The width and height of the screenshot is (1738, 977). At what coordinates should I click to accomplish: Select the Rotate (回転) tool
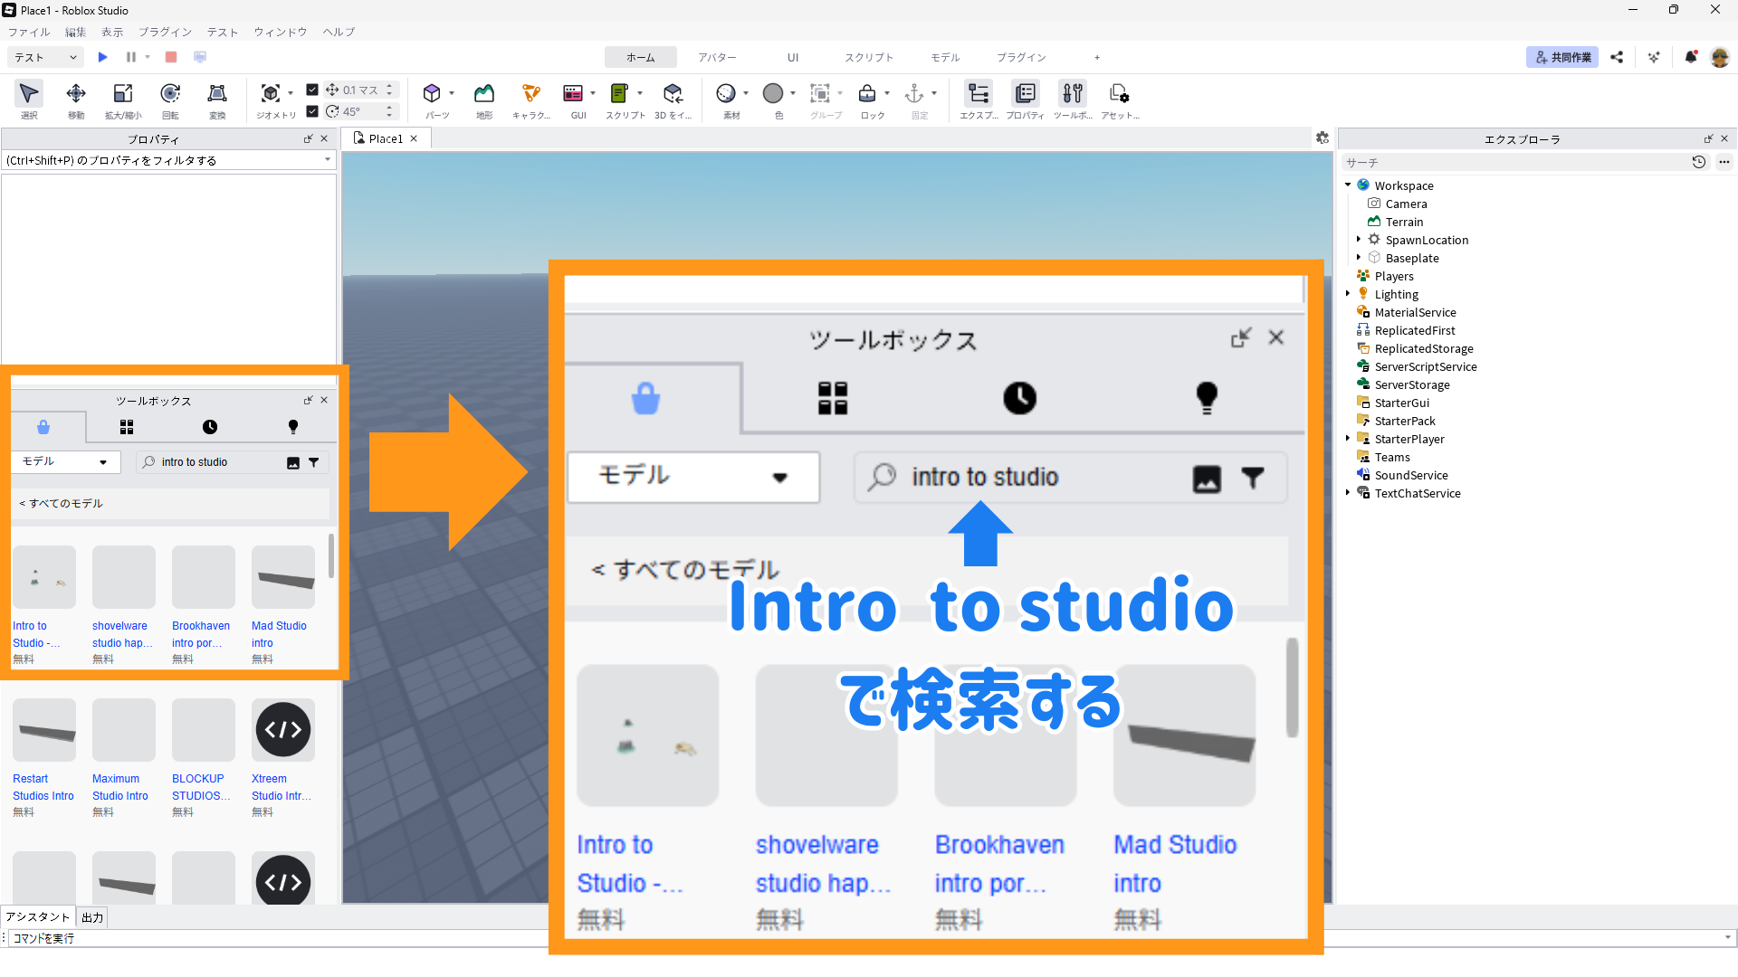pos(170,94)
